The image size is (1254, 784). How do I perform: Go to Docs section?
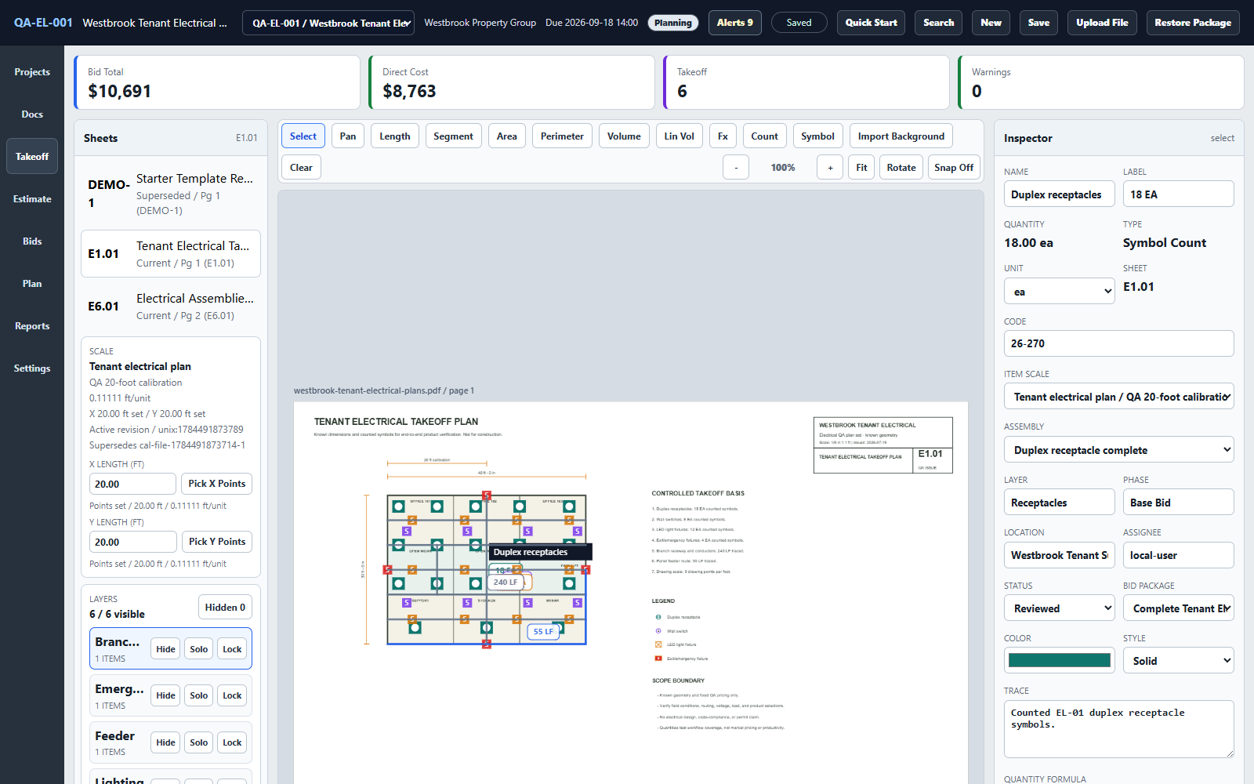32,114
